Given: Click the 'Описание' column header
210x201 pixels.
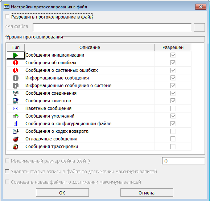Looking at the screenshot, I should [x=90, y=48].
